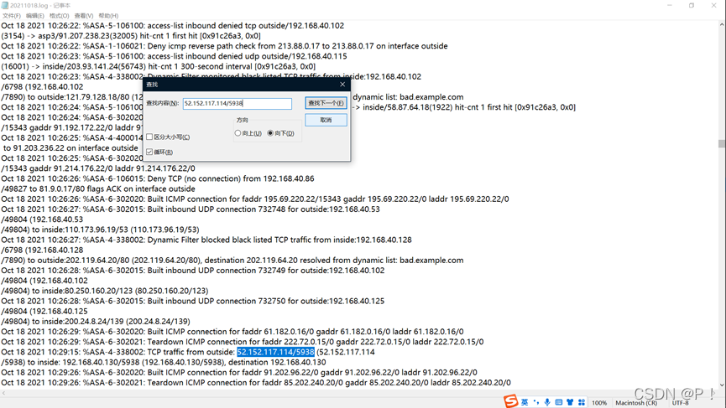Click Sogou voice input microphone icon
This screenshot has height=408, width=726.
click(x=547, y=402)
